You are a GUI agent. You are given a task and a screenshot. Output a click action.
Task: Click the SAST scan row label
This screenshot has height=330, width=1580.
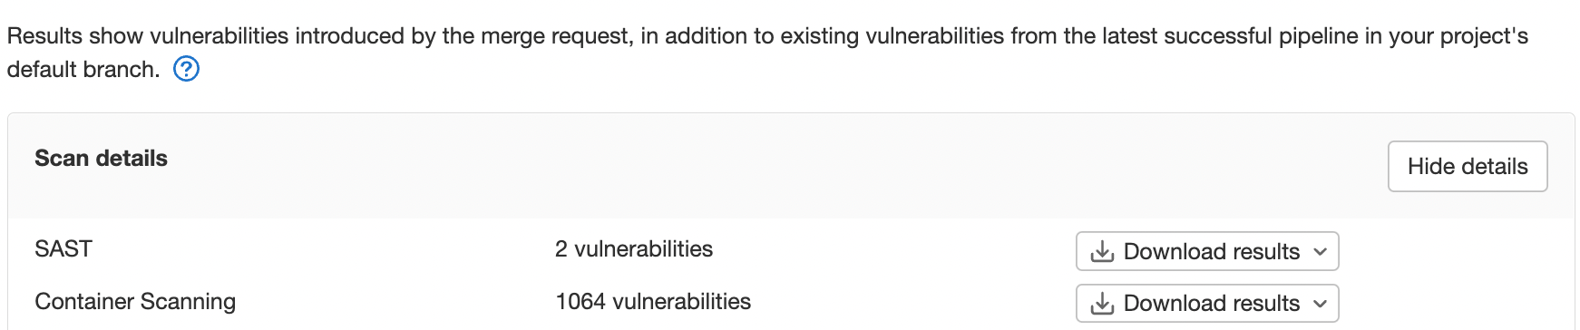[x=63, y=248]
